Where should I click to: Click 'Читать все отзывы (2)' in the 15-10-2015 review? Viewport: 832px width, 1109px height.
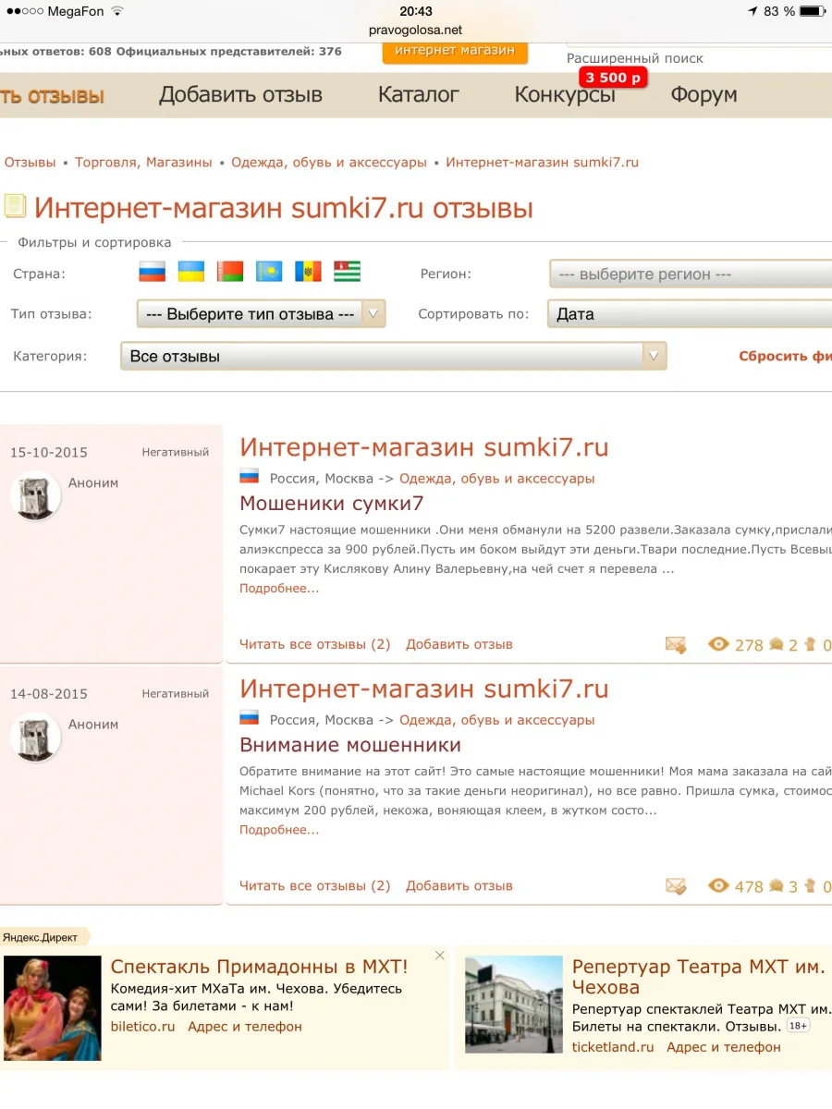pos(315,645)
